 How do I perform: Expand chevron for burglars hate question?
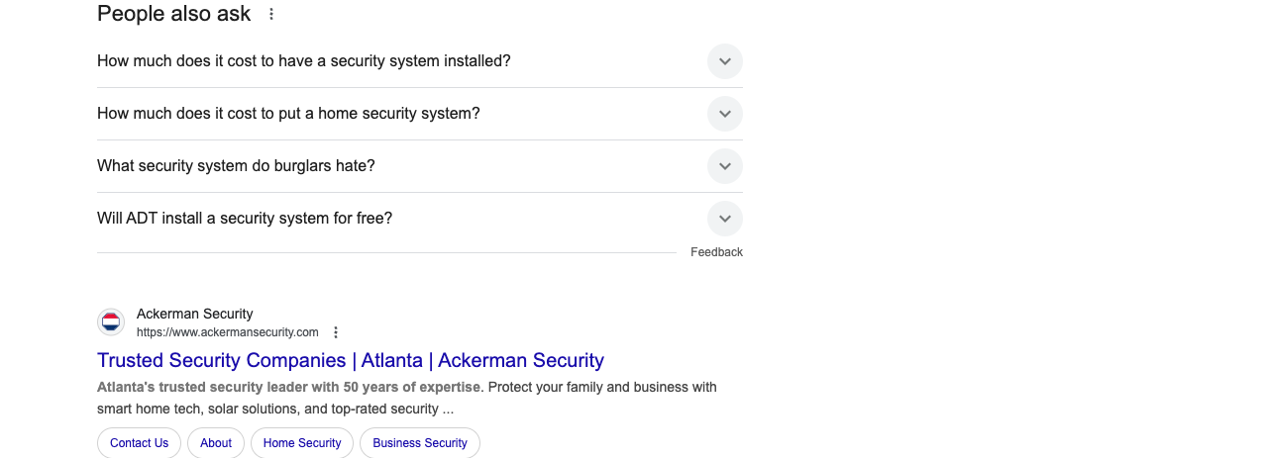click(x=725, y=166)
